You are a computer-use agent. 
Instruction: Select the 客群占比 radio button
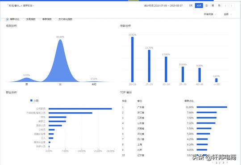pyautogui.click(x=7, y=19)
